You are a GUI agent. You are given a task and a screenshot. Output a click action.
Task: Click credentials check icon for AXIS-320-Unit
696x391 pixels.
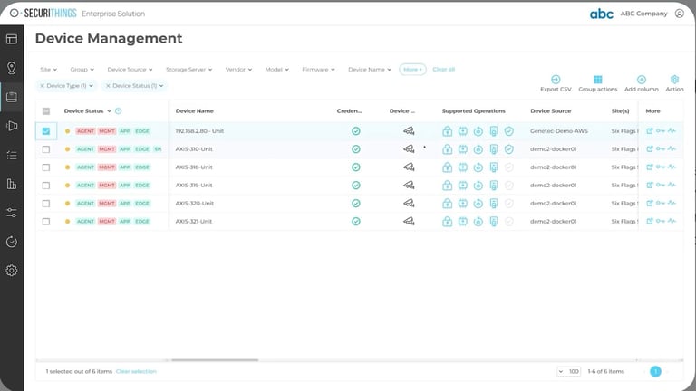pos(356,203)
